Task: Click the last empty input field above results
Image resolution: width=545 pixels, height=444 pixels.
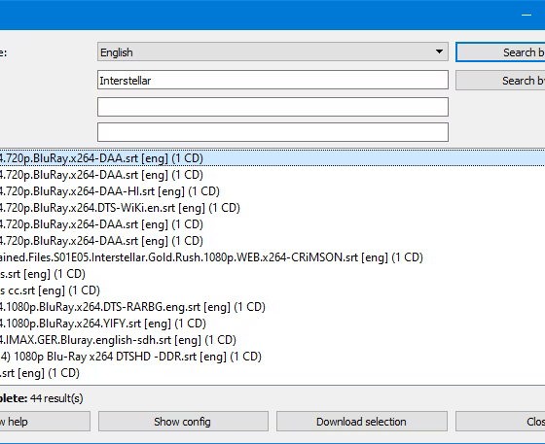Action: pos(272,132)
